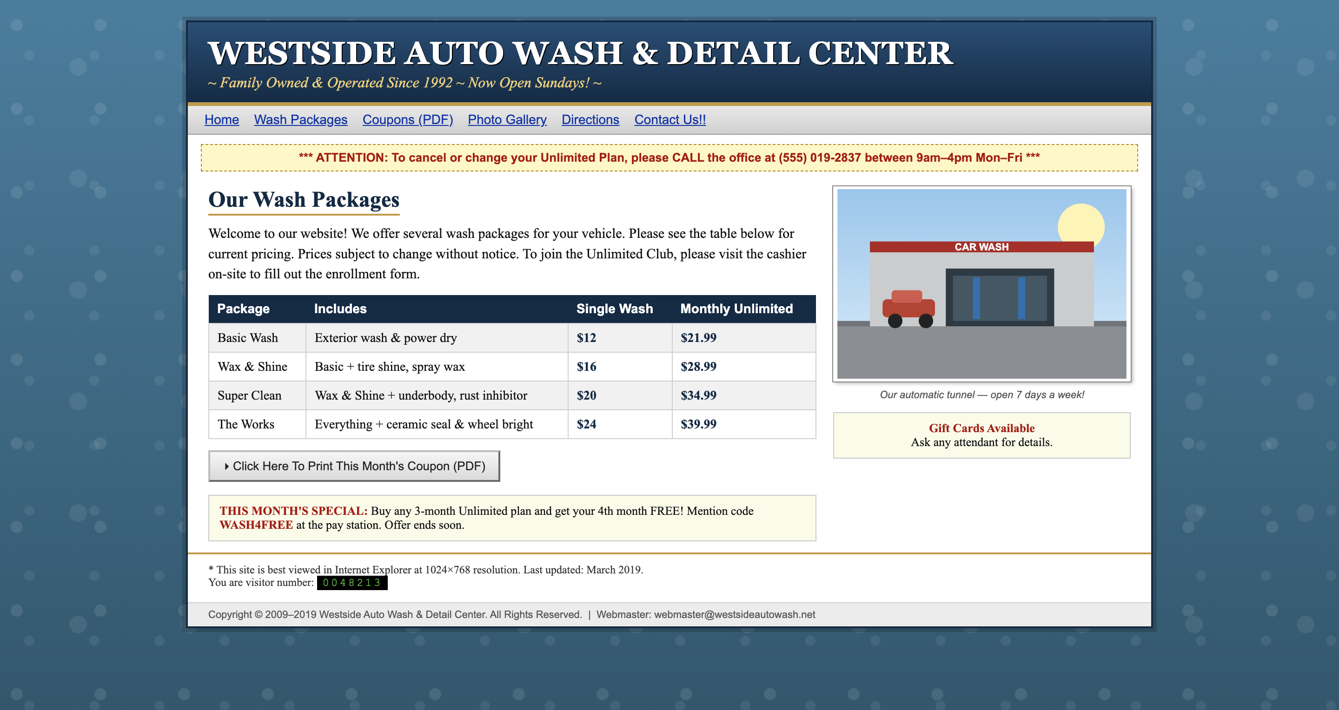Screen dimensions: 1339x710
Task: Open the Home navigation link
Action: [221, 119]
